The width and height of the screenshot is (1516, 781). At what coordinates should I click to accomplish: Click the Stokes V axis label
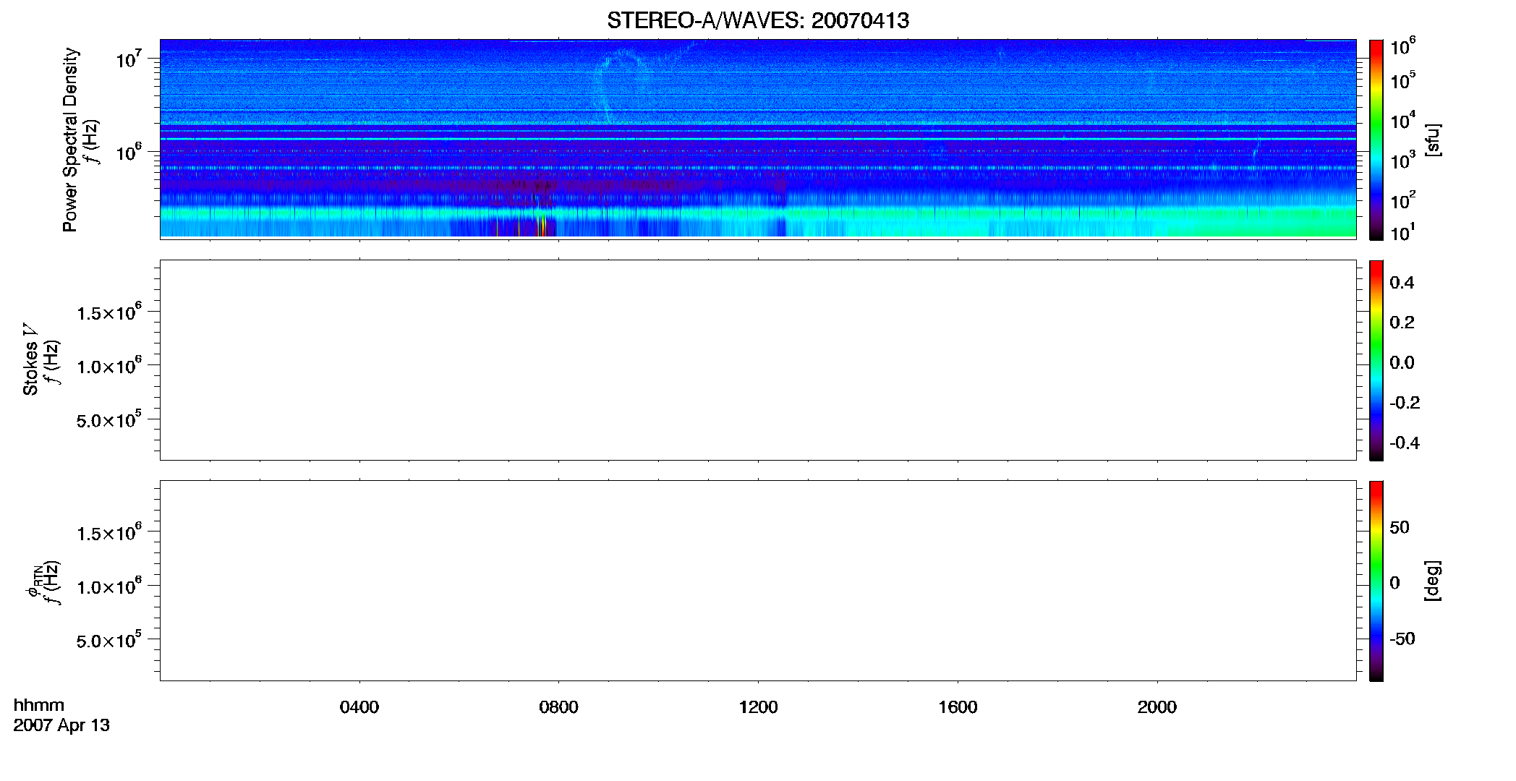[x=30, y=359]
